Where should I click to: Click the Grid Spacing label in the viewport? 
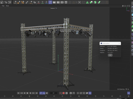pyautogui.click(x=123, y=89)
